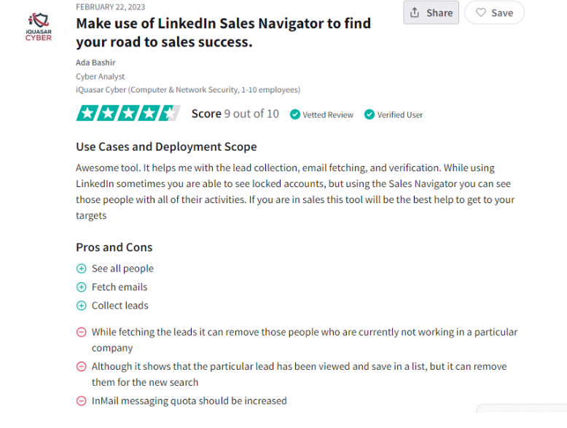Click the plus icon beside Collect leads

pyautogui.click(x=82, y=306)
